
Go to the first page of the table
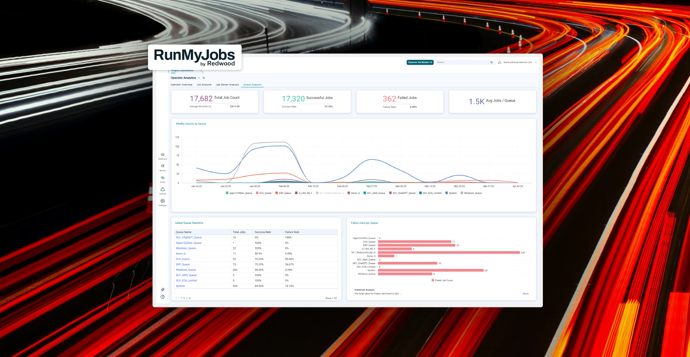pyautogui.click(x=176, y=298)
